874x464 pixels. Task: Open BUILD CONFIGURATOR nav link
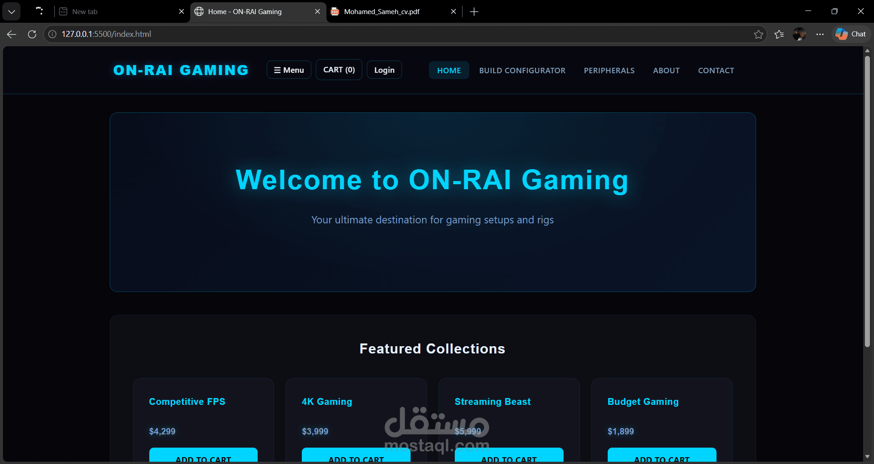522,71
